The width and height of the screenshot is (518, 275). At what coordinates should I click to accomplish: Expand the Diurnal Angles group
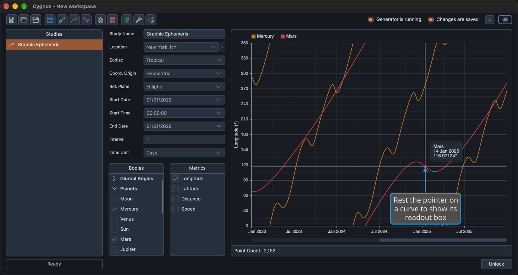click(114, 179)
